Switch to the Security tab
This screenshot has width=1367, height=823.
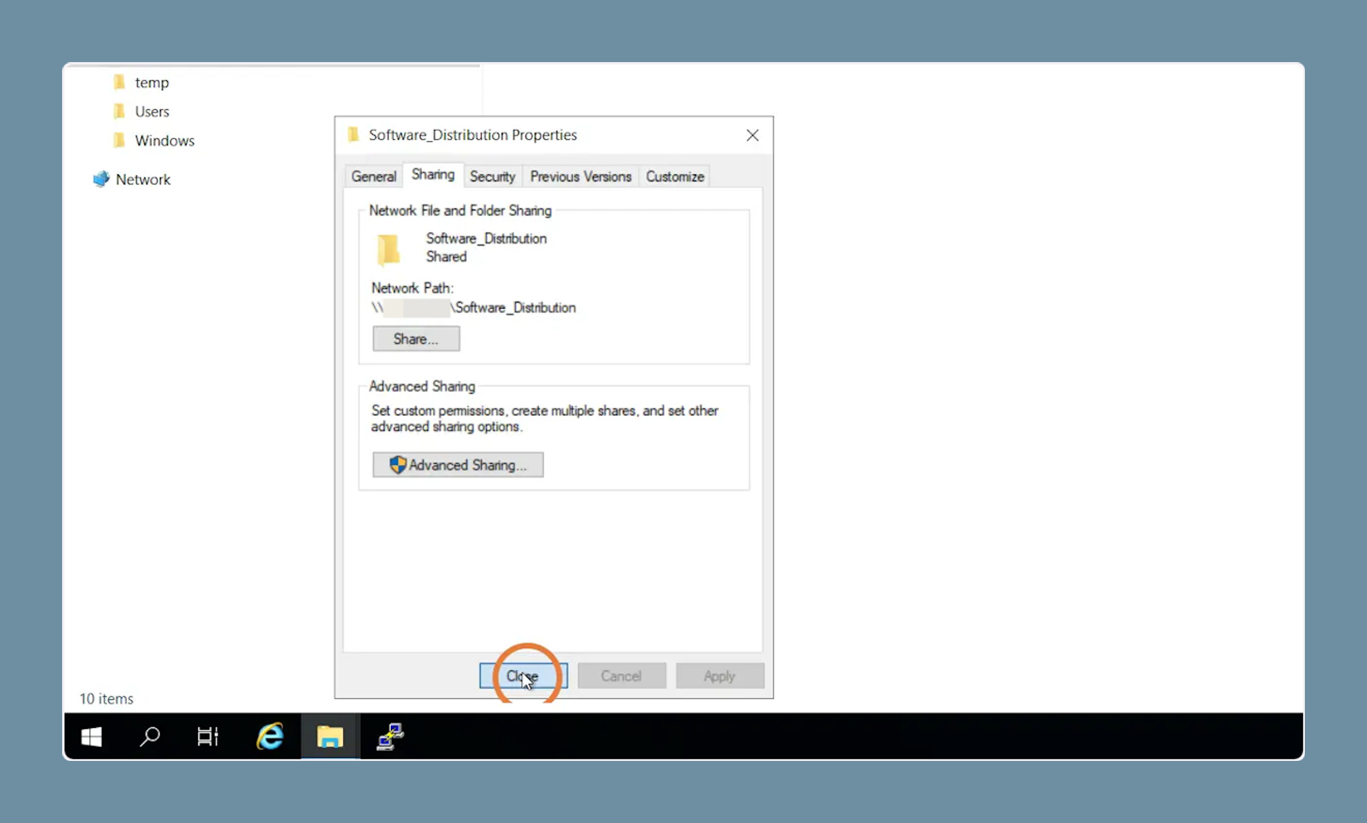click(492, 176)
